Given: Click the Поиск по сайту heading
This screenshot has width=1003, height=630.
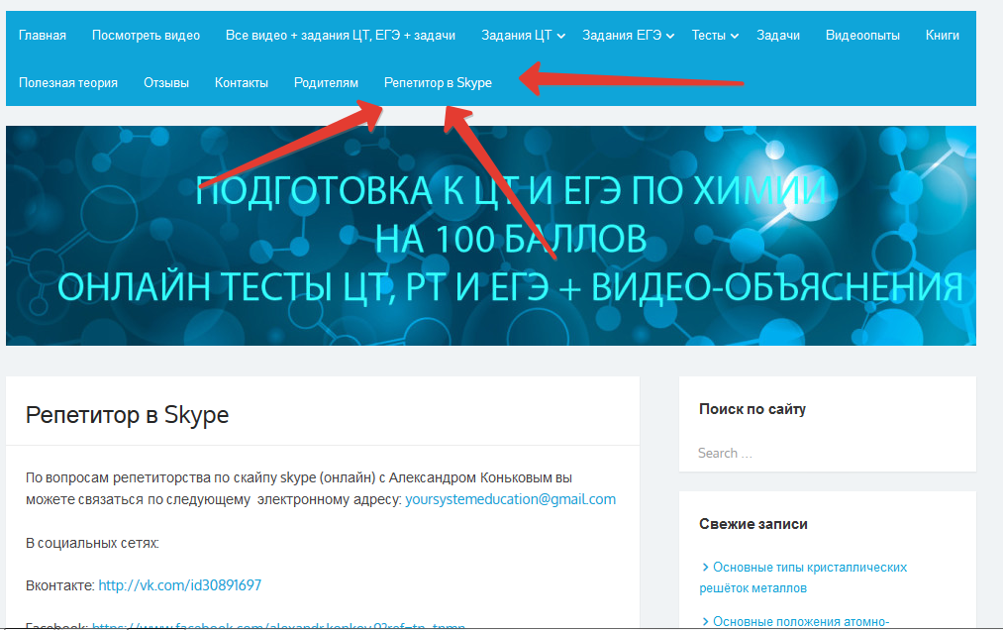Looking at the screenshot, I should pyautogui.click(x=752, y=409).
